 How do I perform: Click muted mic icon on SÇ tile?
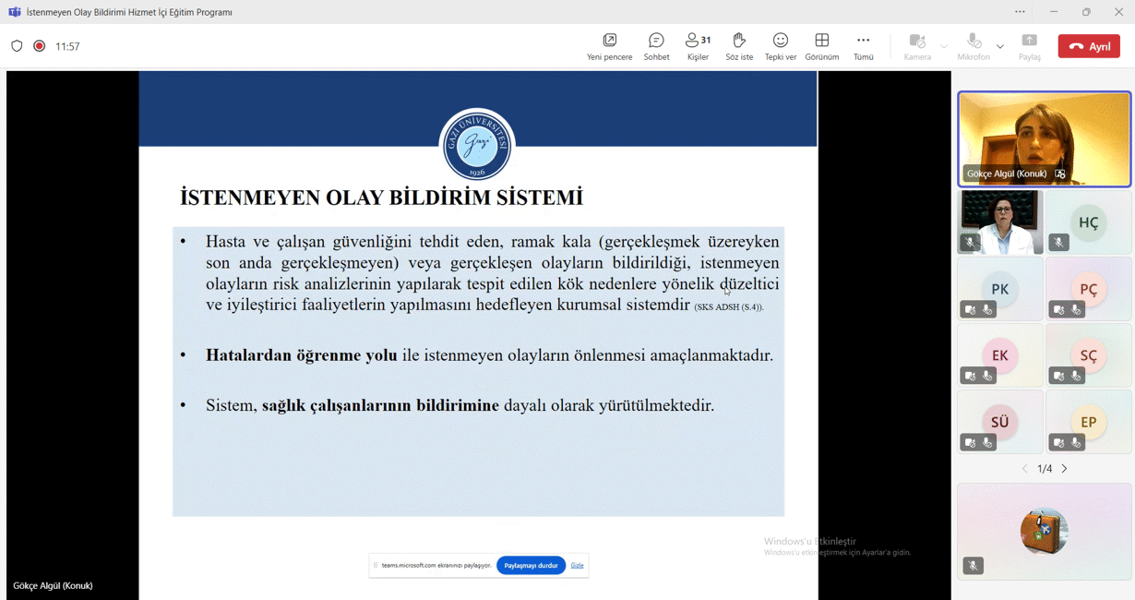1076,377
